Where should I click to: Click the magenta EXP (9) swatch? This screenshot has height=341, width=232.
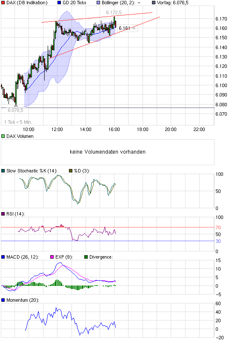point(52,257)
